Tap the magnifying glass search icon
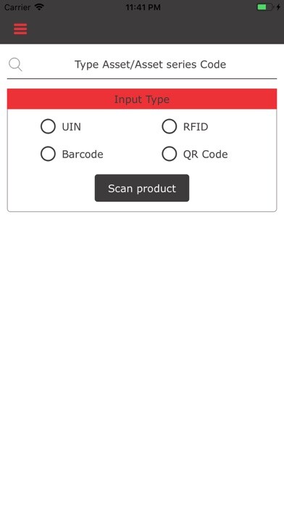Image resolution: width=284 pixels, height=505 pixels. click(15, 65)
